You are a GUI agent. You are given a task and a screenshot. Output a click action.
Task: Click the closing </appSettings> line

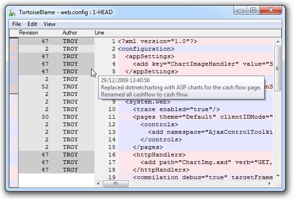point(152,71)
